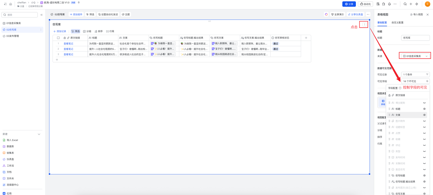Open 查看笔记 link in first row
The image size is (433, 195).
pos(68,43)
